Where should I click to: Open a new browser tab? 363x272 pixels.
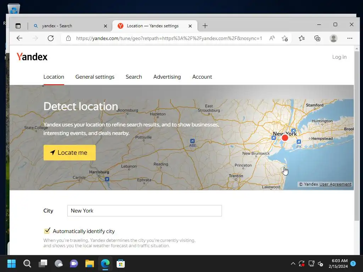[x=205, y=25]
